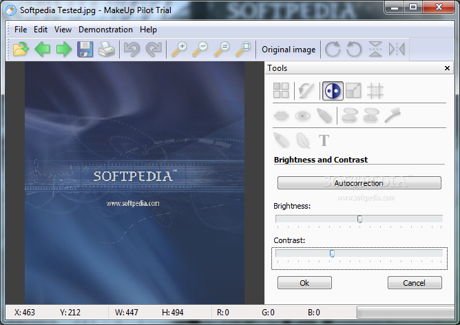Image resolution: width=460 pixels, height=325 pixels.
Task: Select the makeup brush tool
Action: click(393, 116)
